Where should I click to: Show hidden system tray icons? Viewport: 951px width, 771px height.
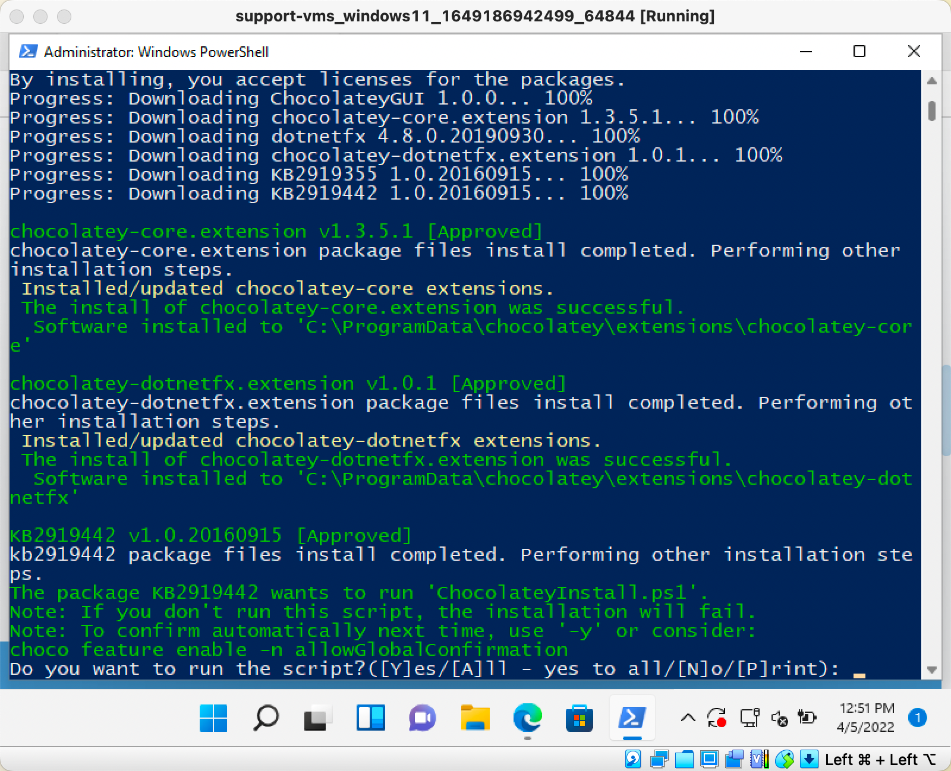(688, 718)
